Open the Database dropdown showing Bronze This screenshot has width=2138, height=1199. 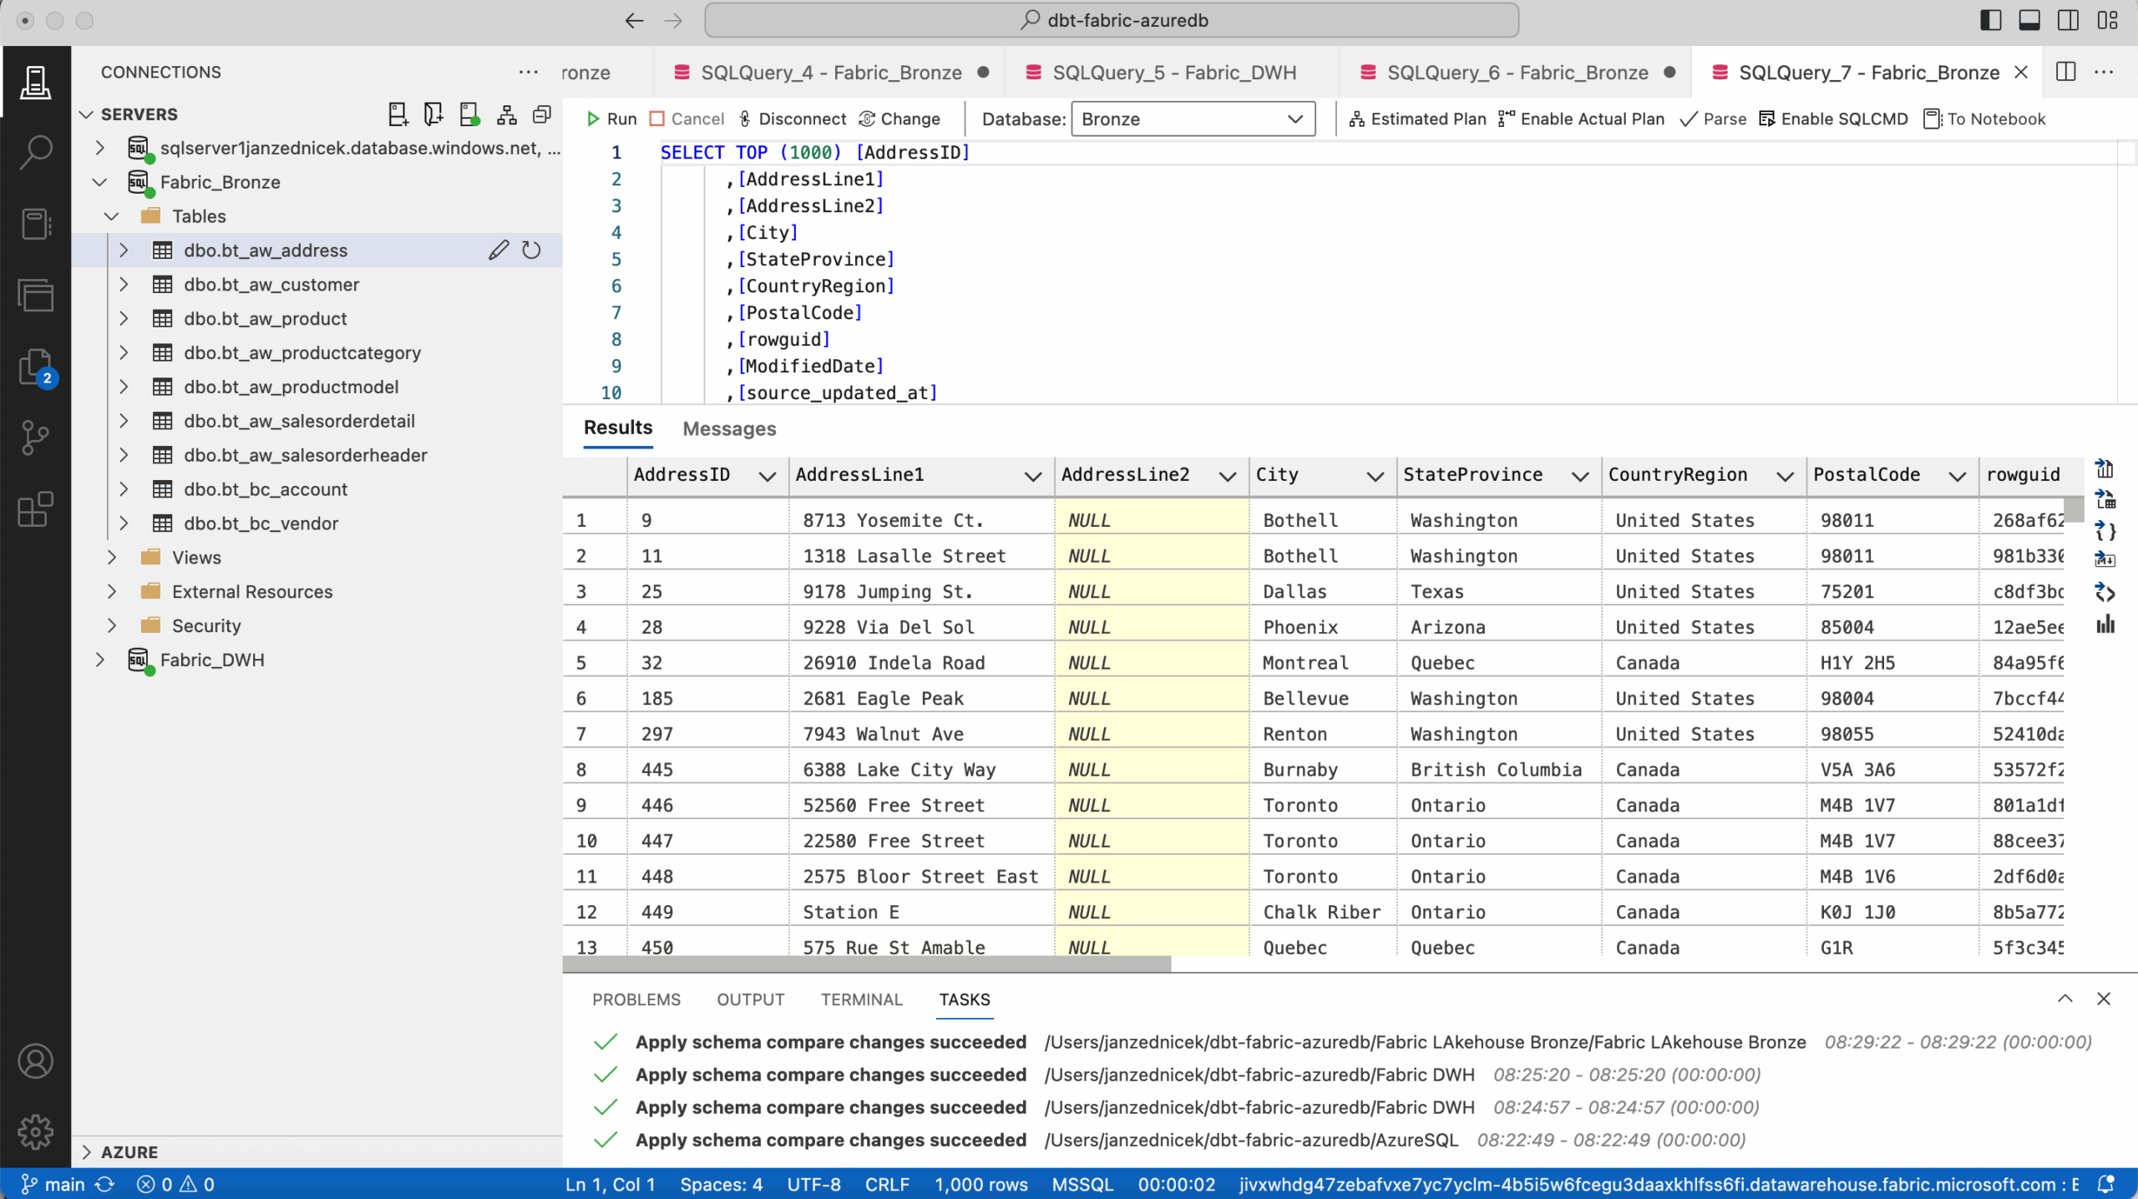1192,119
